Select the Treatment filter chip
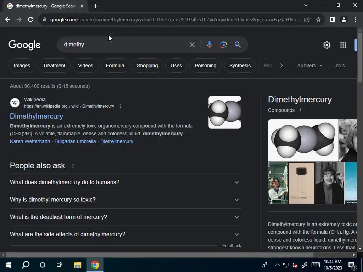The width and height of the screenshot is (363, 272). point(54,66)
